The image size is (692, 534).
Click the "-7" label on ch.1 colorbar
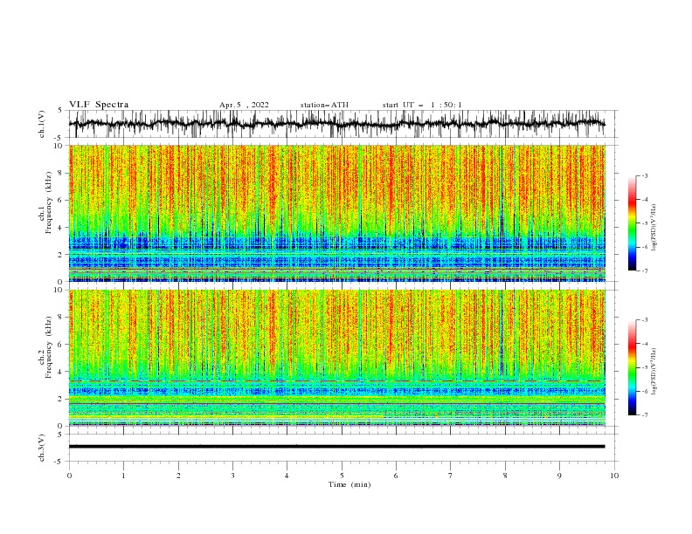click(x=644, y=270)
